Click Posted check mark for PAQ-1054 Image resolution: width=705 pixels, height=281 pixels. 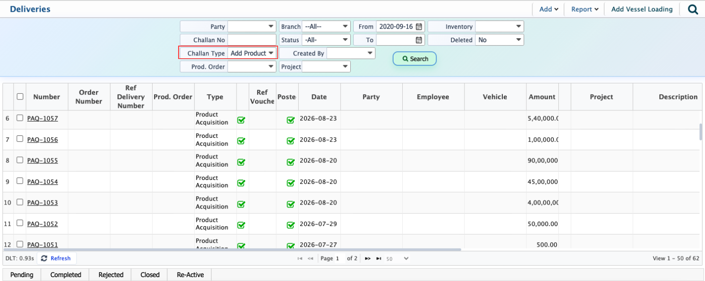290,183
